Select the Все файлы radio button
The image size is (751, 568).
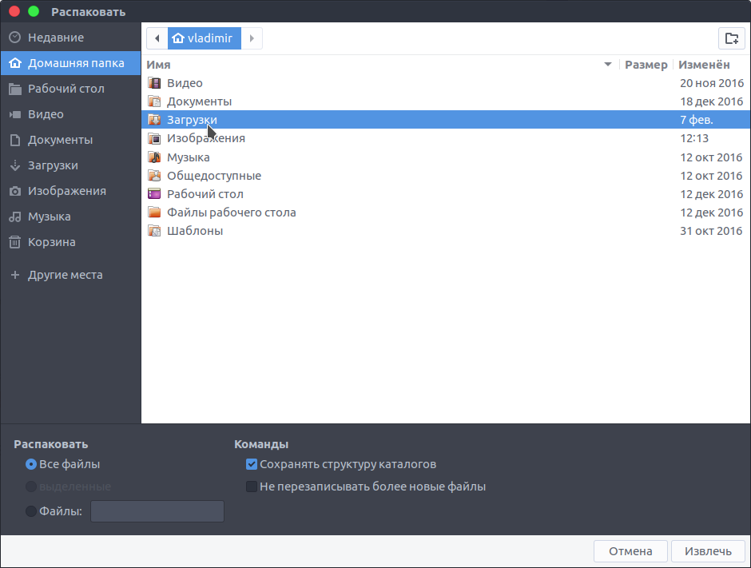(31, 464)
